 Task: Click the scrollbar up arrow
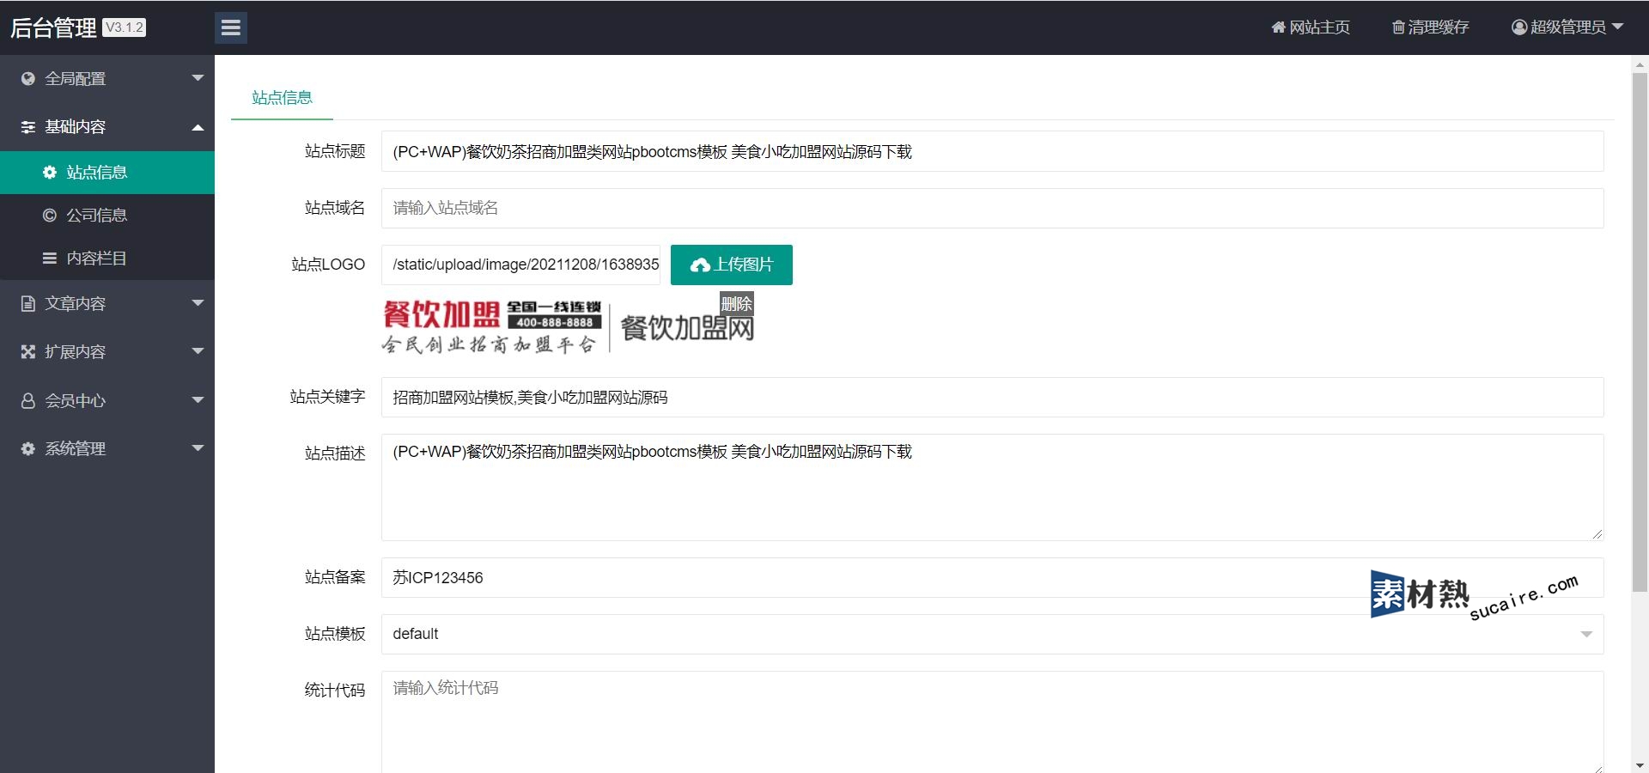click(1640, 64)
